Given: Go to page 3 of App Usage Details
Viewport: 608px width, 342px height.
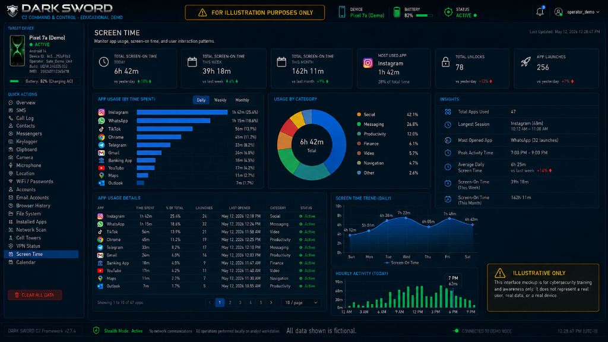Looking at the screenshot, I should click(240, 302).
